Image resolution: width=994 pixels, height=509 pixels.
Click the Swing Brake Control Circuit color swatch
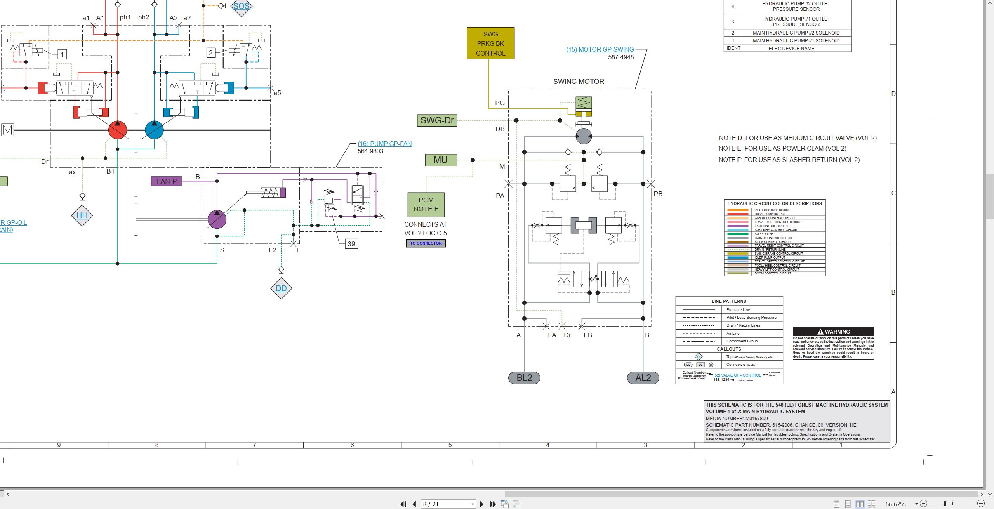pos(738,254)
